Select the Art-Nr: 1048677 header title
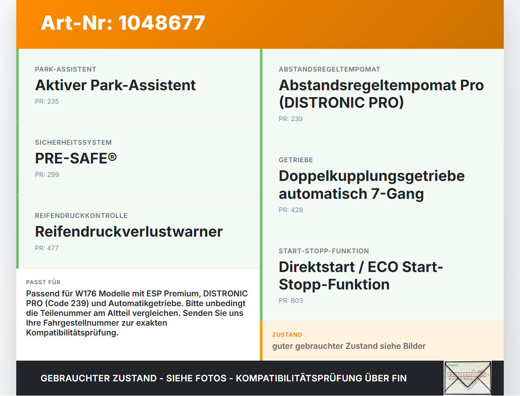Viewport: 520px width, 396px height. [123, 23]
